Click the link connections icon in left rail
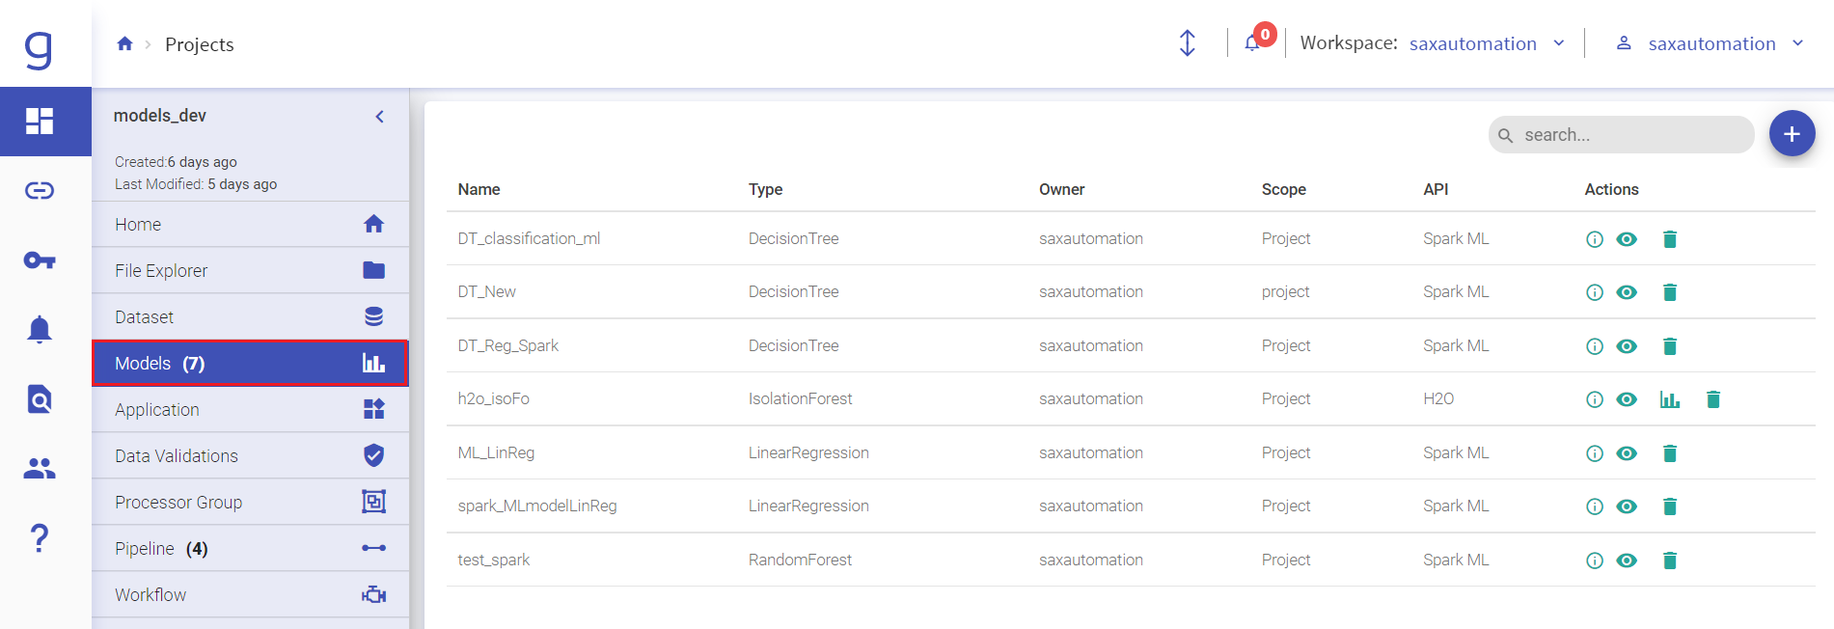This screenshot has width=1834, height=629. point(40,190)
